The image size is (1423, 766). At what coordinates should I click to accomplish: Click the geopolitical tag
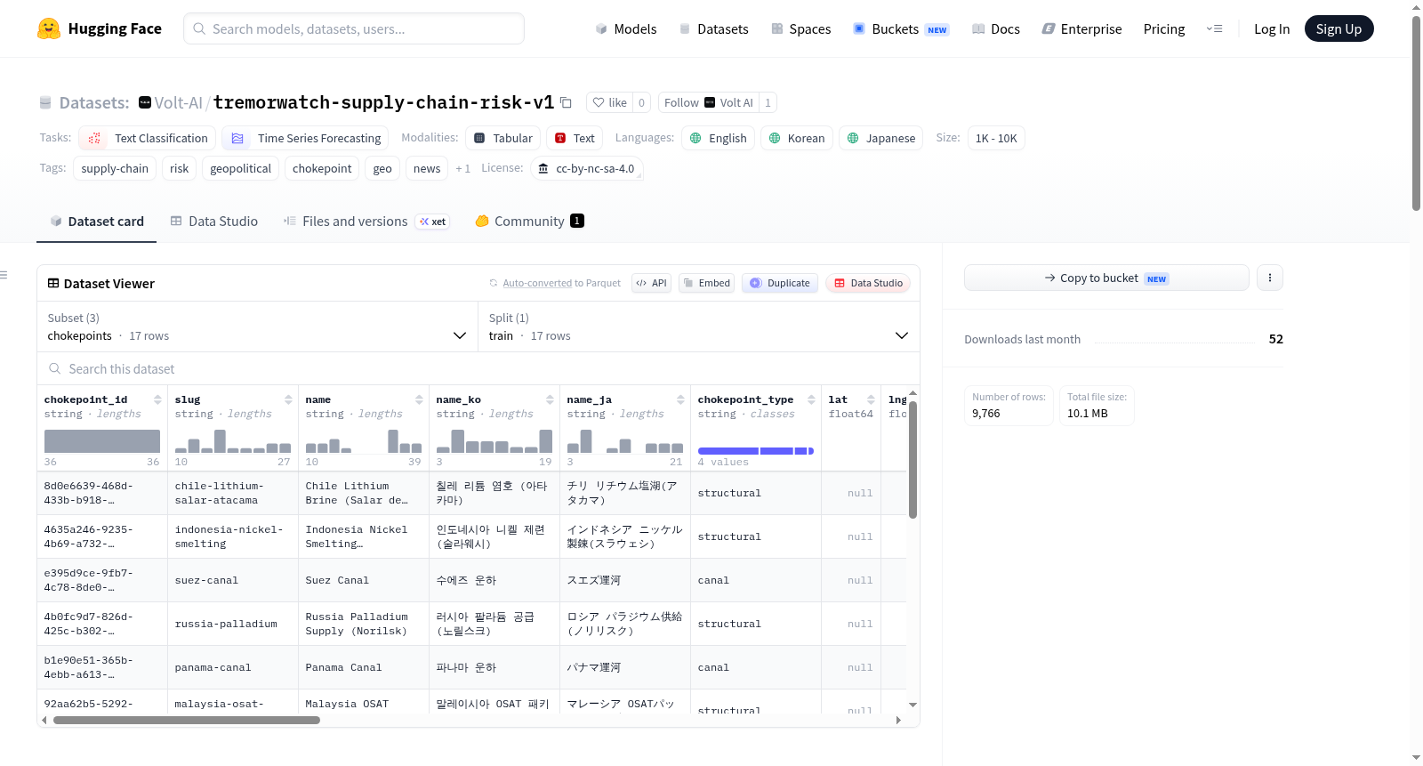pos(241,168)
